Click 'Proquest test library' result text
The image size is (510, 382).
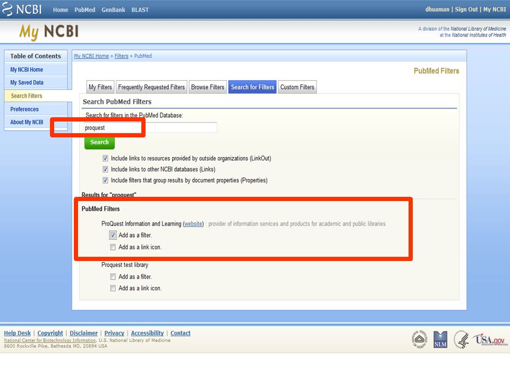(125, 265)
